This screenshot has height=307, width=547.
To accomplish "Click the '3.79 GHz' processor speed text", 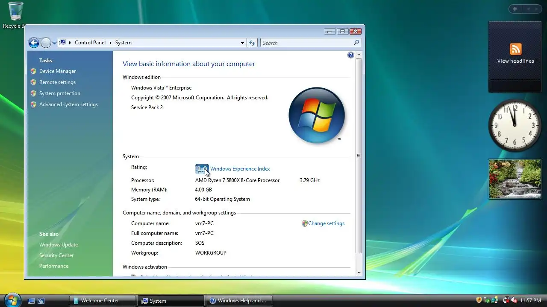I will (x=310, y=180).
